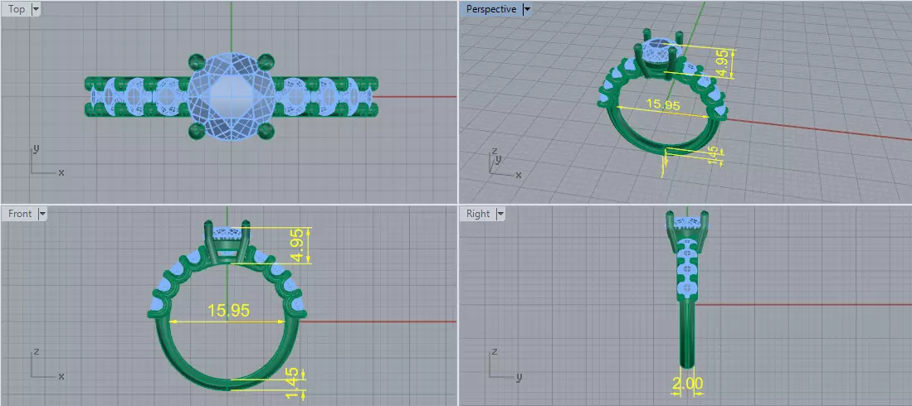Viewport: 912px width, 406px height.
Task: Select the 4.95 dimension in Perspective view
Action: [721, 64]
